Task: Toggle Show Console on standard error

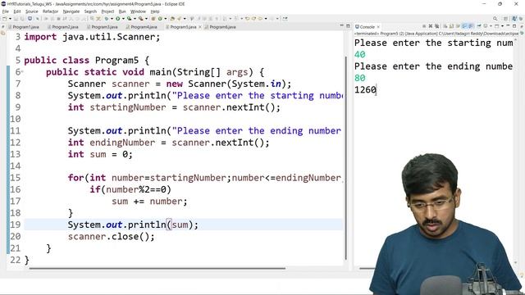Action: point(472,26)
